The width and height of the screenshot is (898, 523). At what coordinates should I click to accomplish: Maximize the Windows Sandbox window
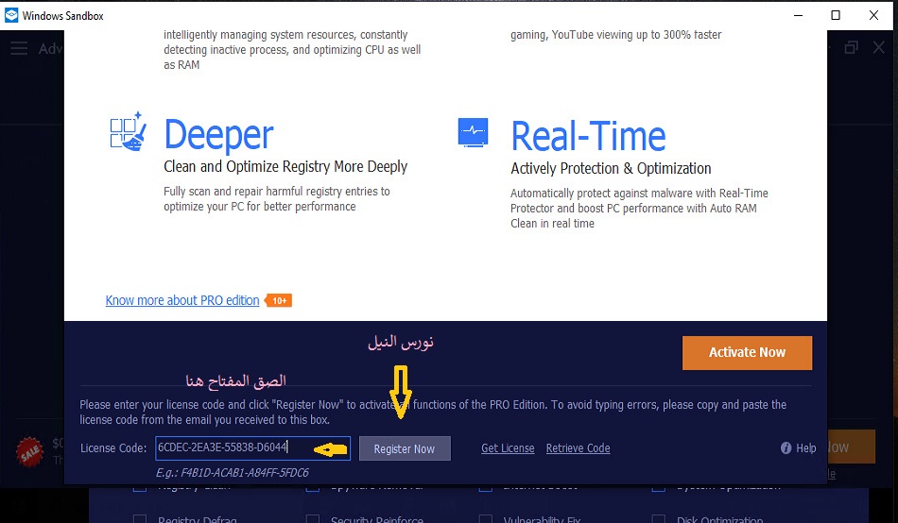coord(836,15)
